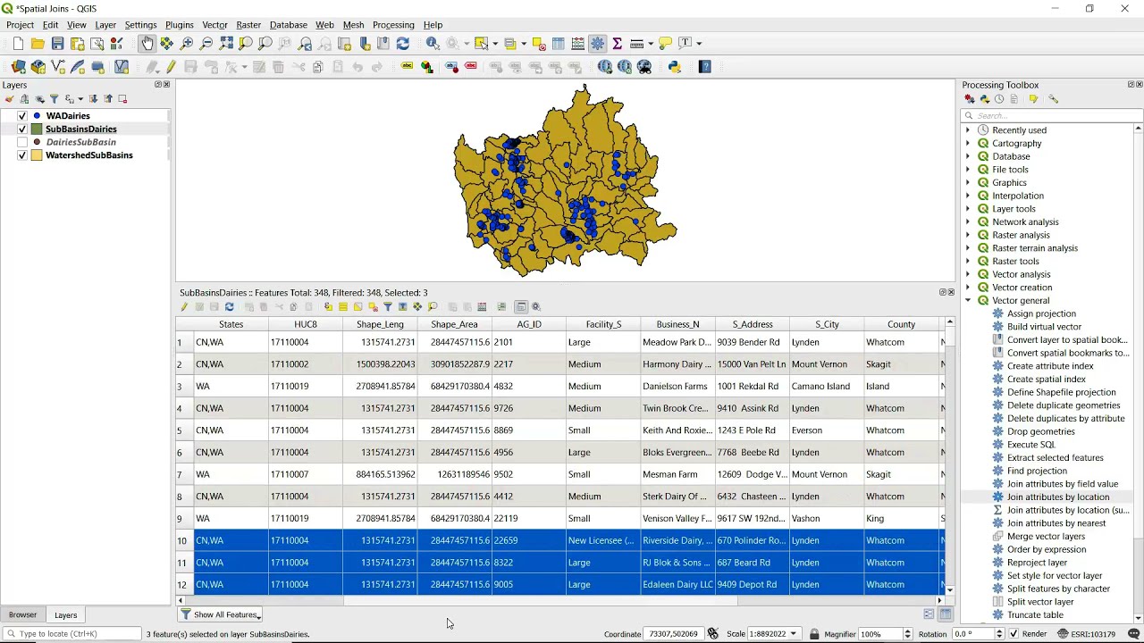Open the Processing menu
This screenshot has width=1144, height=643.
pyautogui.click(x=393, y=25)
